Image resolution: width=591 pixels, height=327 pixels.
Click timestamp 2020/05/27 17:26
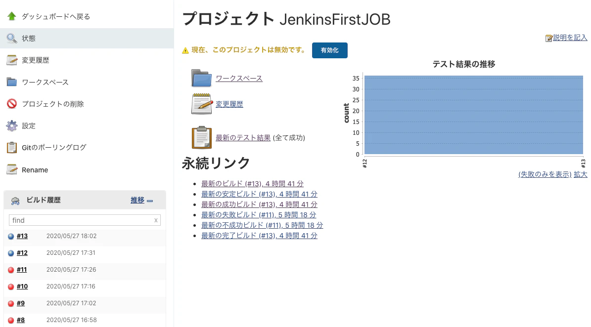[x=71, y=269]
